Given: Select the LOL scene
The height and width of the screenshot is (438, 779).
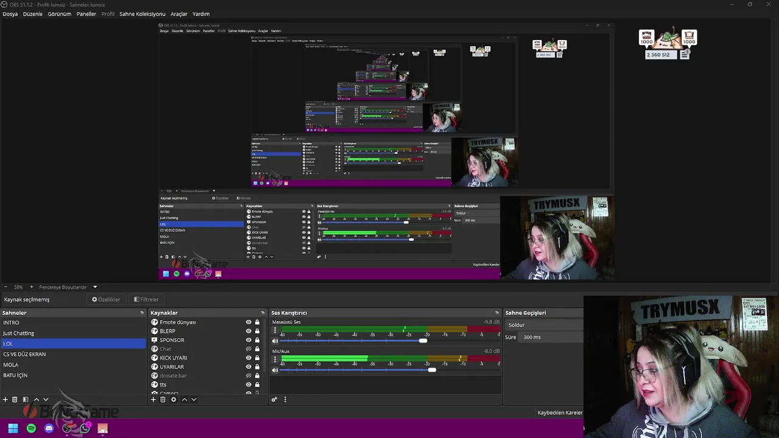Looking at the screenshot, I should tap(73, 344).
